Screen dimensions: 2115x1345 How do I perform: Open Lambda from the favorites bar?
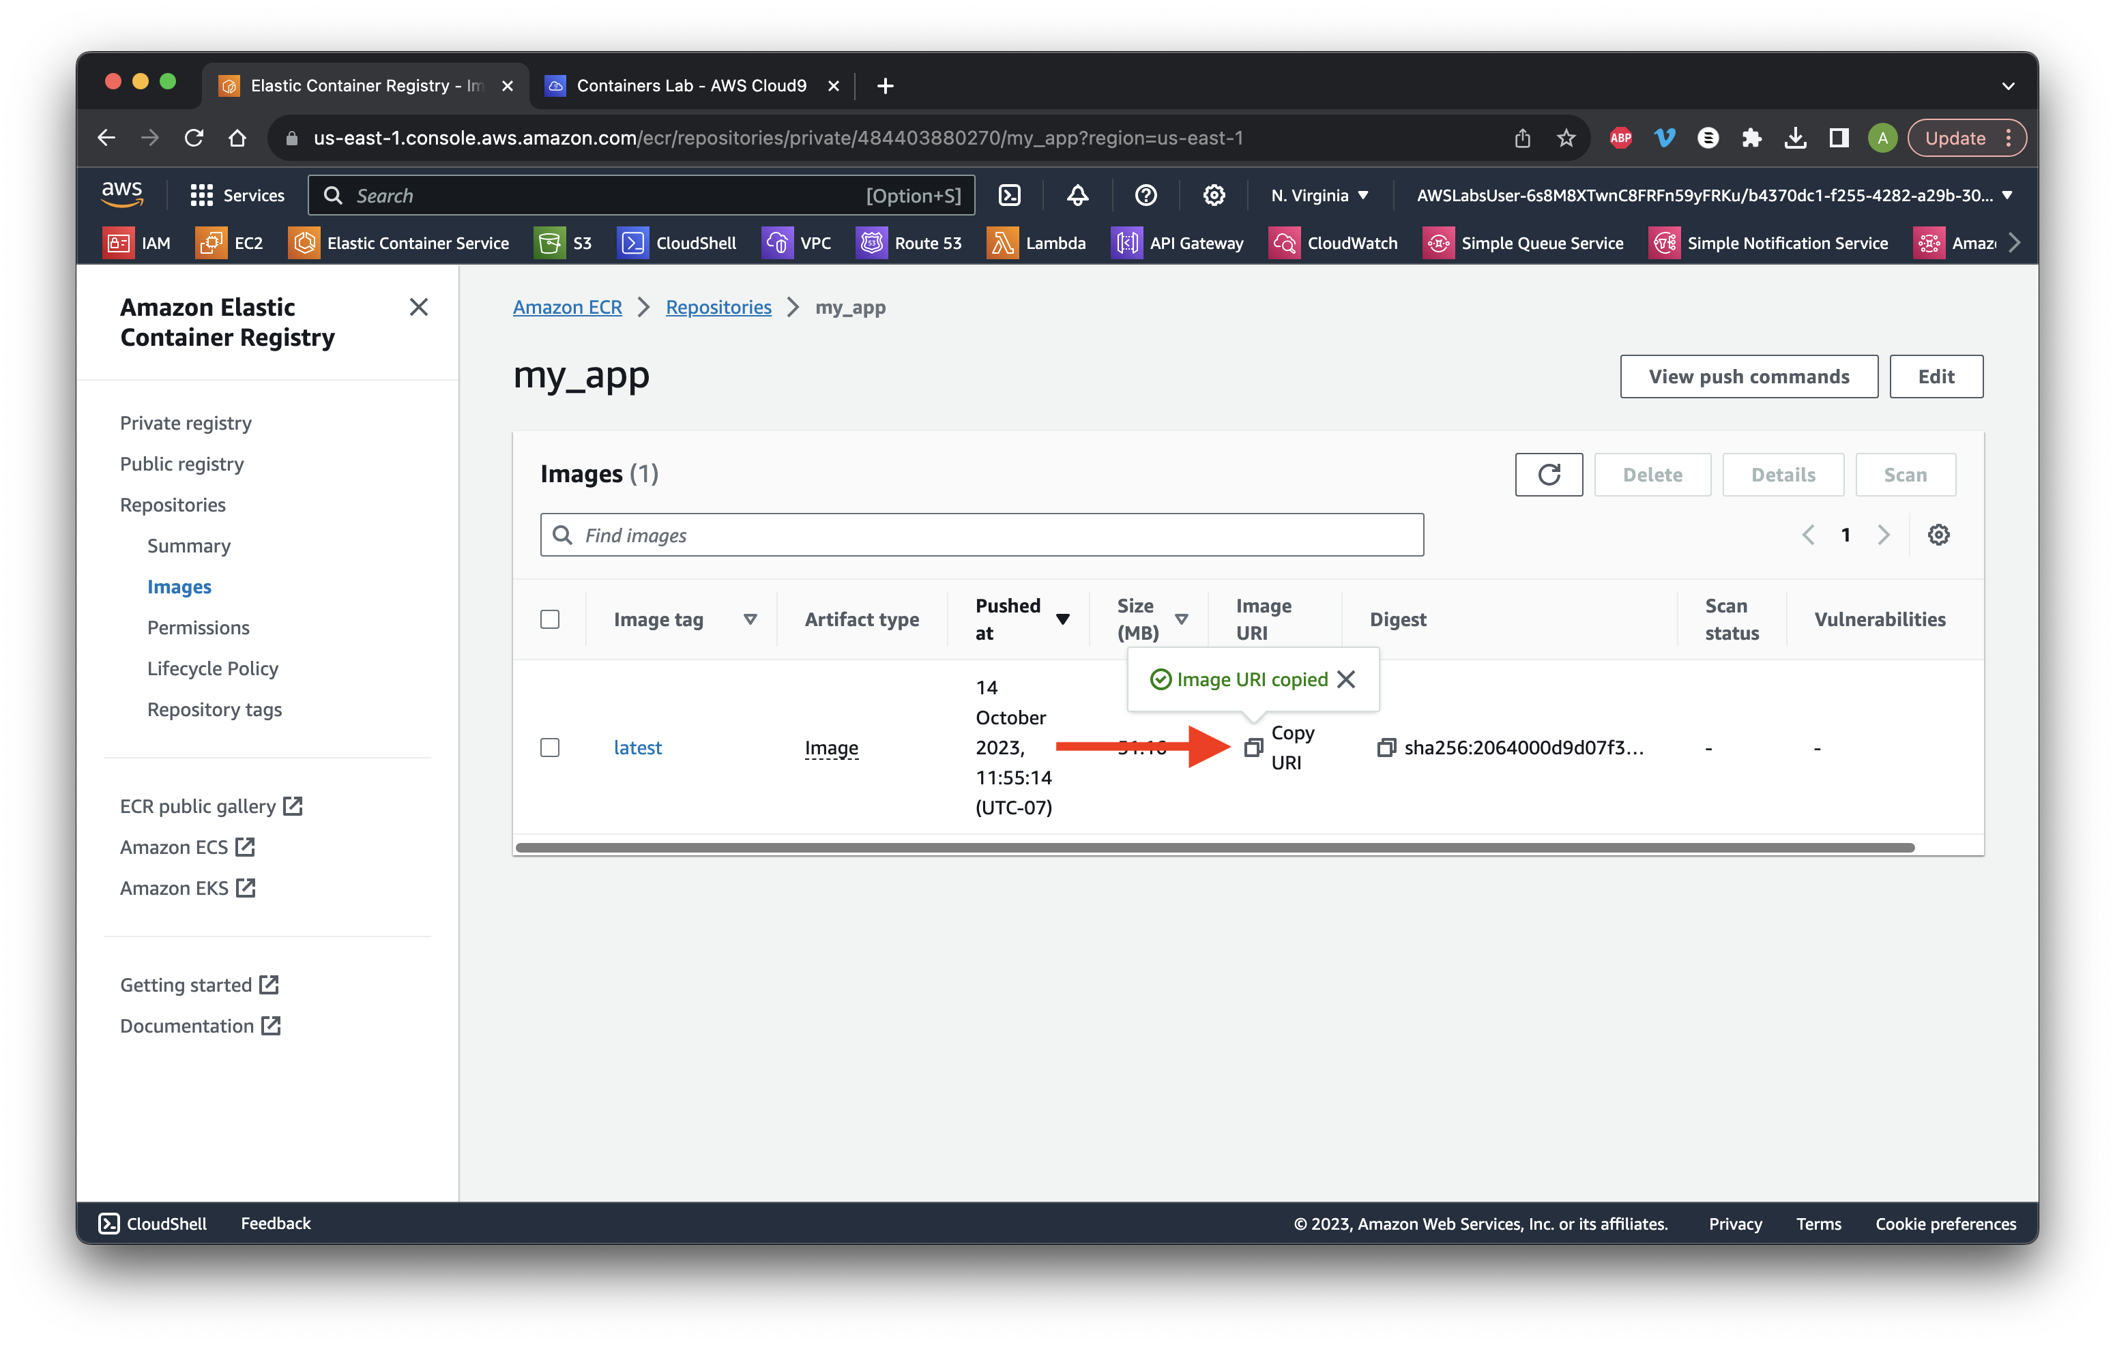[1036, 243]
